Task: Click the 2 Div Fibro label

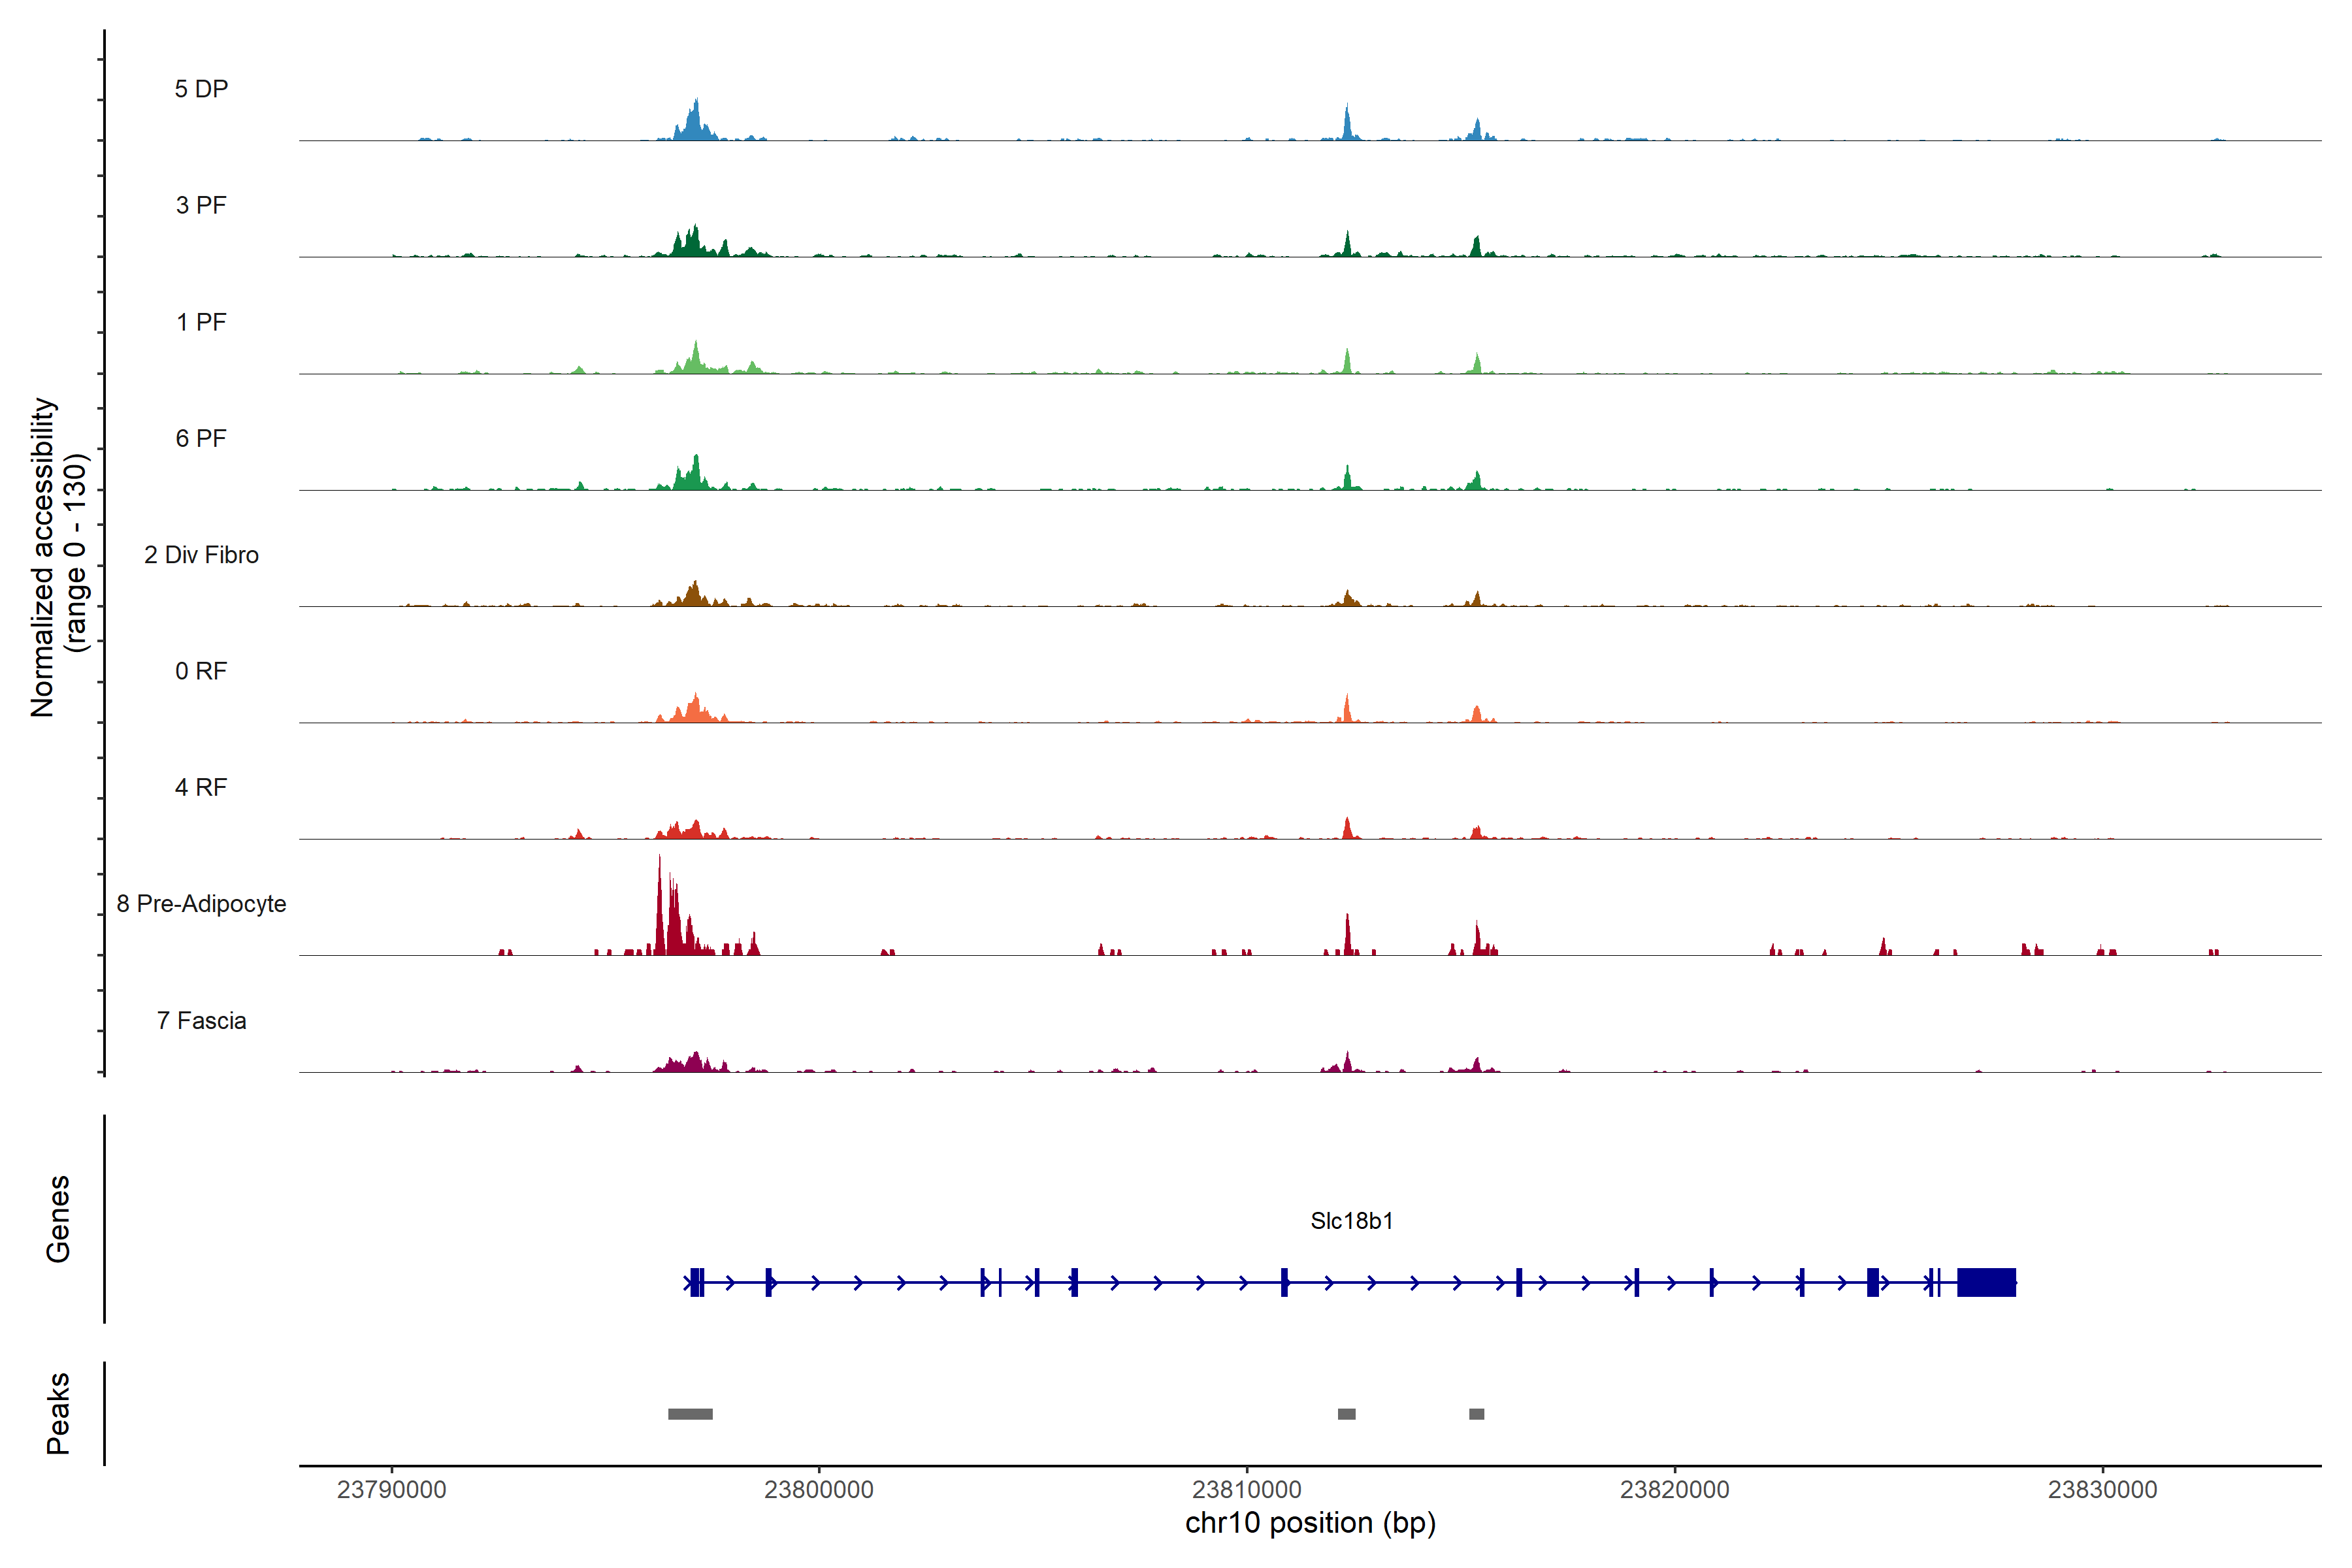Action: tap(201, 555)
